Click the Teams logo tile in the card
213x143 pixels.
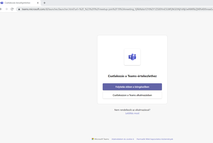point(132,57)
